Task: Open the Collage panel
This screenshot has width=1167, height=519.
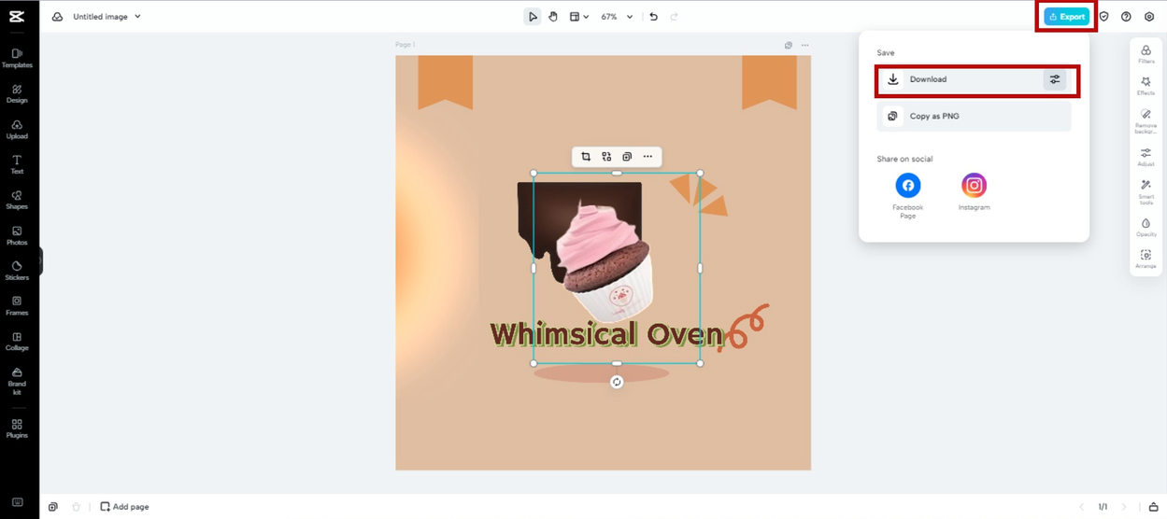Action: pyautogui.click(x=17, y=342)
